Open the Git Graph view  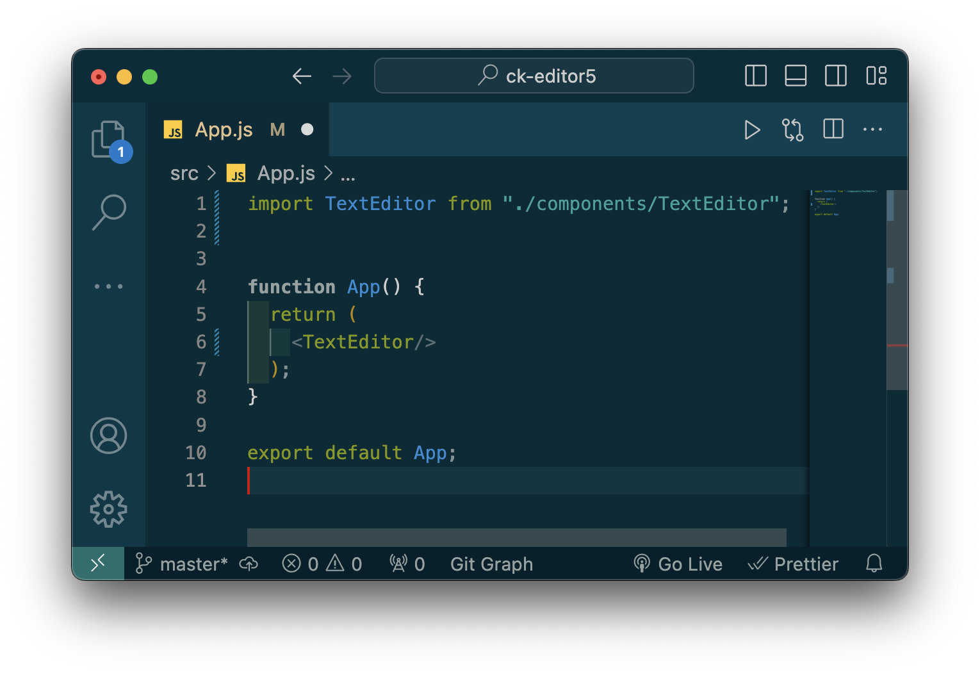tap(491, 564)
